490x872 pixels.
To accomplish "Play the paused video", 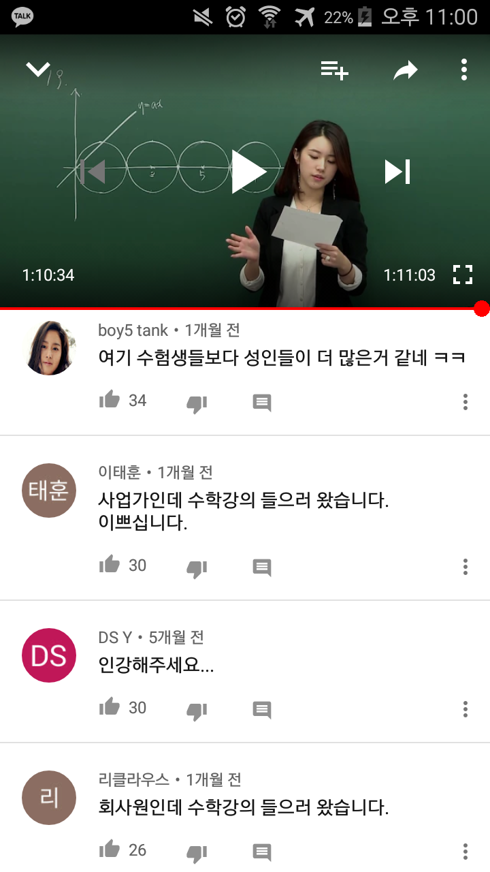I will 248,171.
